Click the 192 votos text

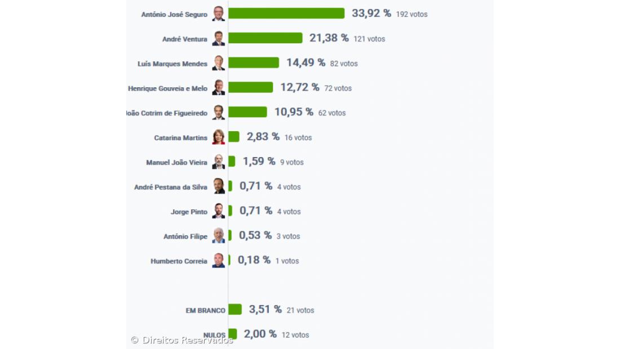coord(411,15)
